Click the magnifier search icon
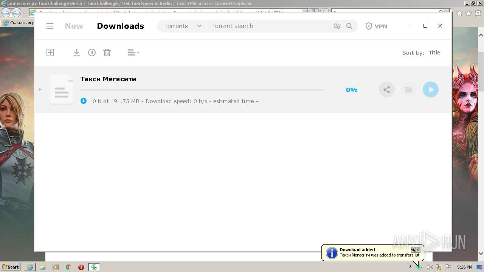This screenshot has height=272, width=484. click(349, 26)
